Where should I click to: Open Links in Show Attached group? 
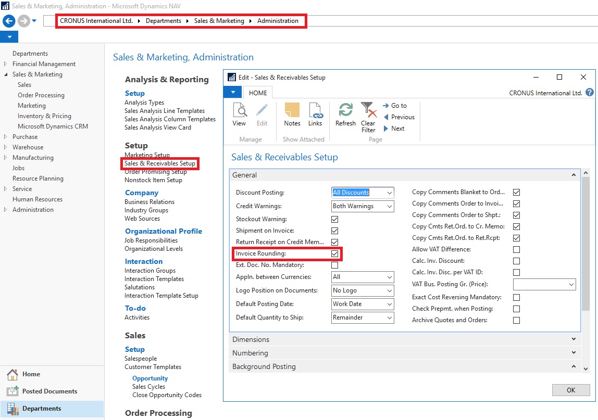(x=315, y=114)
